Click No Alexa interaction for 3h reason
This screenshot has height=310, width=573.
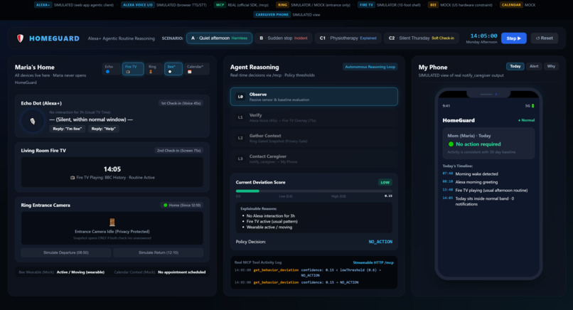[270, 215]
